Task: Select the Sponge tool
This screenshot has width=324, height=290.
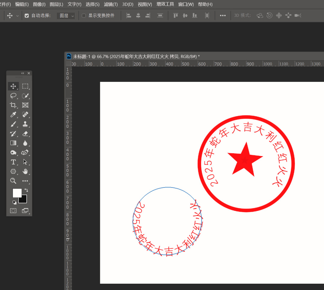Action: (x=13, y=152)
